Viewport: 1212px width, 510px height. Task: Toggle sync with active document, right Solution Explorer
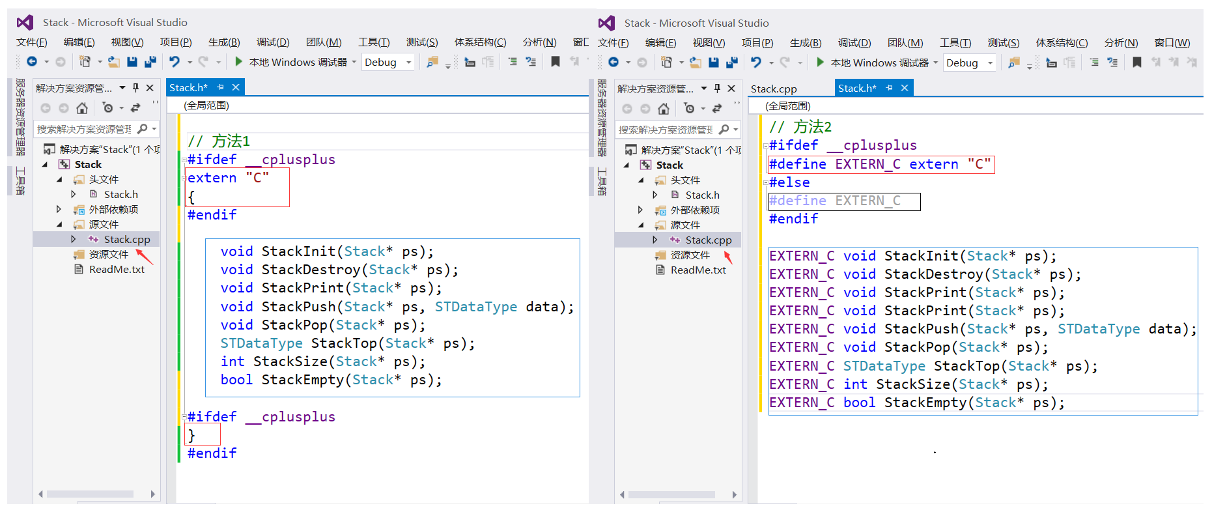pos(717,108)
